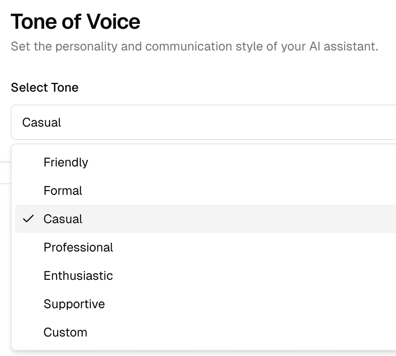
Task: Click the Casual value in the field
Action: (41, 122)
